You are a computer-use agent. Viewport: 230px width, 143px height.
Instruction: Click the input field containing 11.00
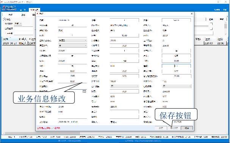coord(177,61)
